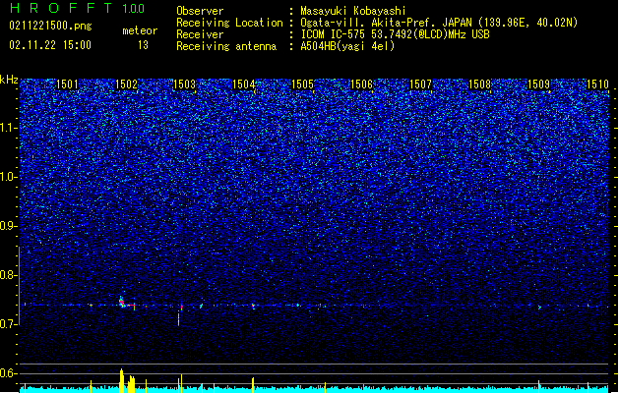Click the 0.6 kHz frequency label
The image size is (619, 393).
click(x=9, y=373)
